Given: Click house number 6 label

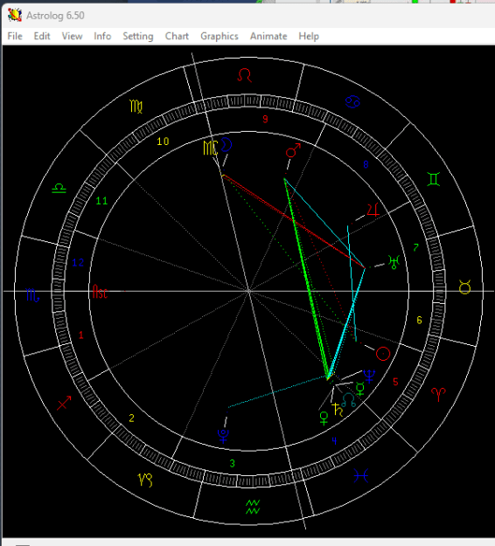Looking at the screenshot, I should coord(420,320).
